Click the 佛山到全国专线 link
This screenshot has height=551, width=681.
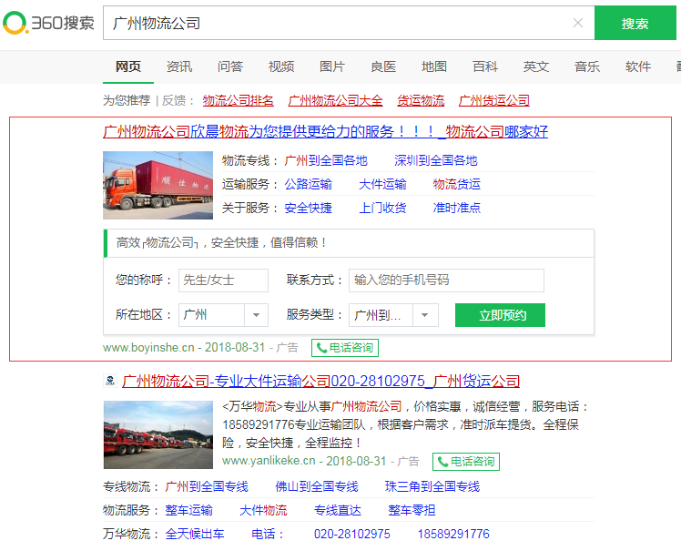coord(317,486)
